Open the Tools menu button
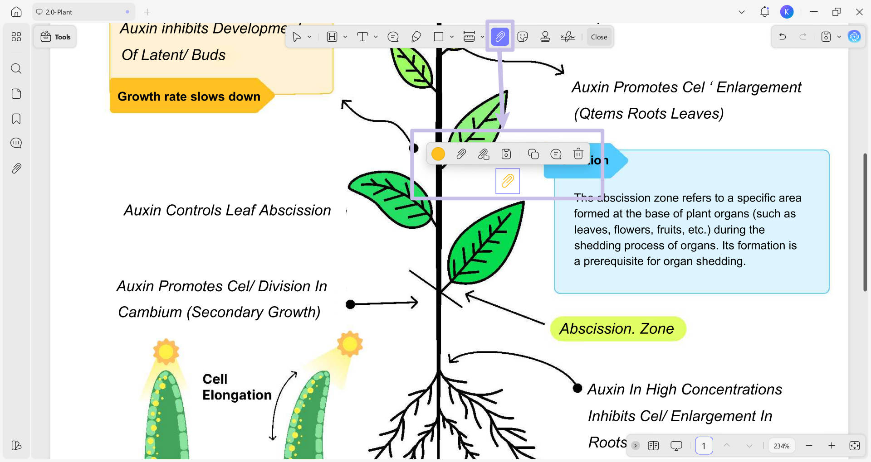Viewport: 871px width, 462px height. (55, 37)
